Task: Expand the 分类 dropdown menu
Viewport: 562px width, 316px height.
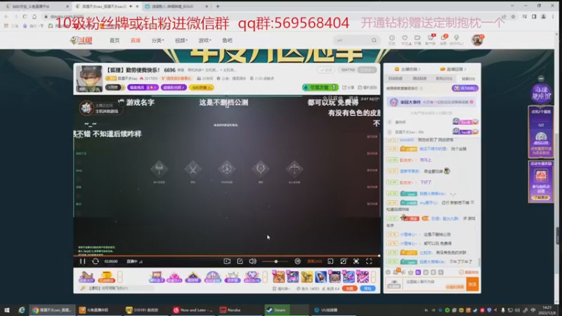Action: [157, 41]
